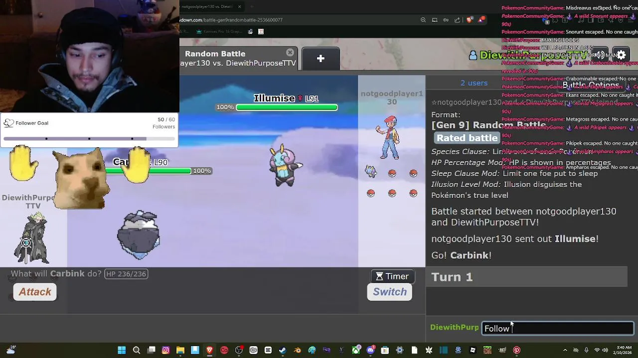Focus the battle chat input box
638x358 pixels.
coord(558,328)
